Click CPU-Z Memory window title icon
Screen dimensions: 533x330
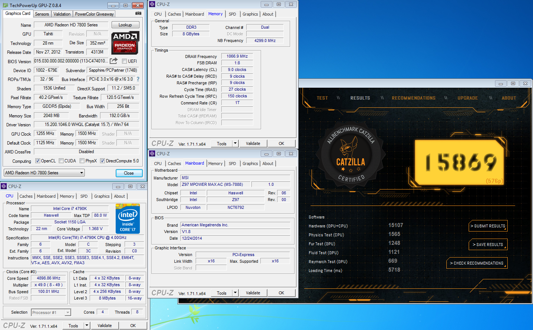[x=152, y=4]
